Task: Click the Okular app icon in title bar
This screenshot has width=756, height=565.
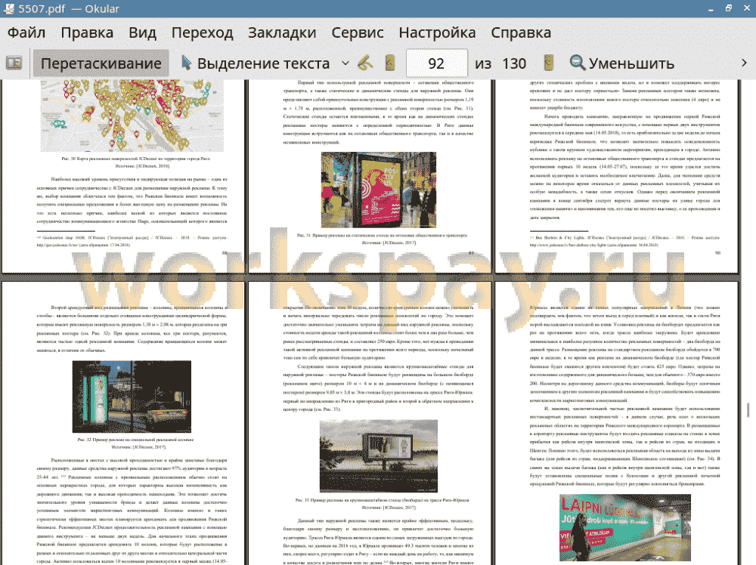Action: click(8, 8)
